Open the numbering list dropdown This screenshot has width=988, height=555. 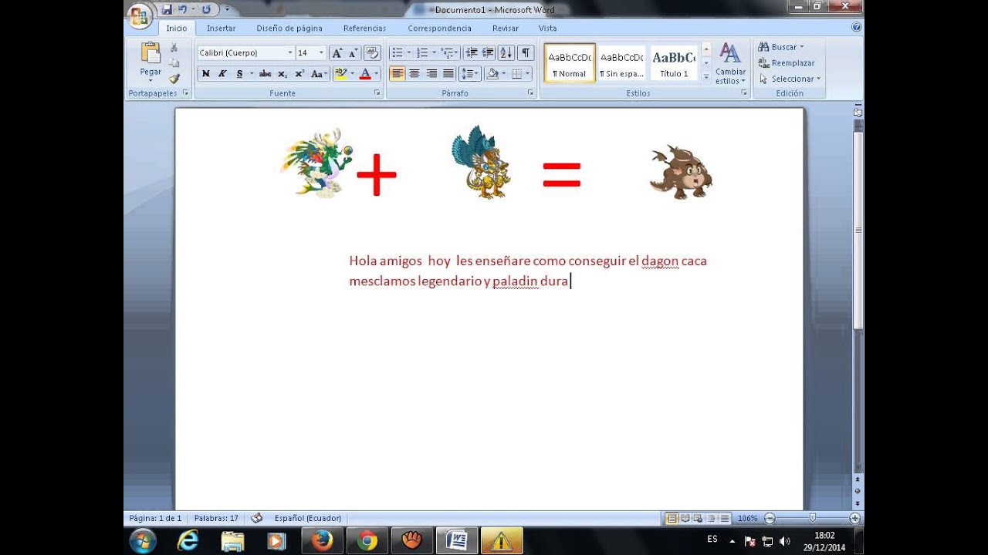[x=434, y=52]
